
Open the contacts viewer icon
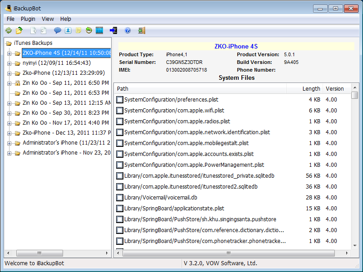pyautogui.click(x=68, y=30)
